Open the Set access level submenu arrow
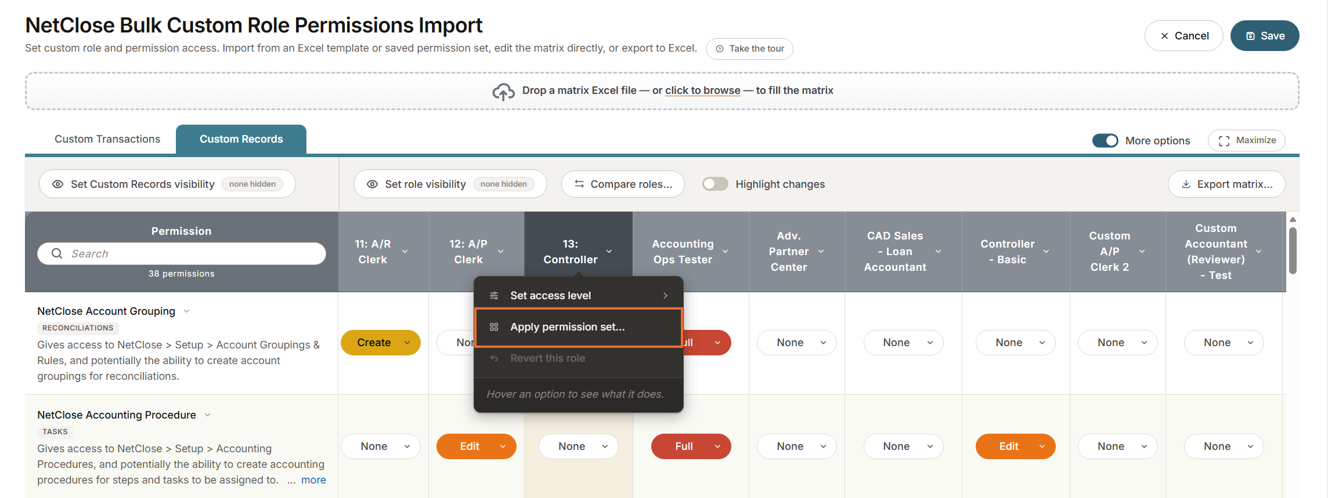1328x498 pixels. tap(665, 296)
